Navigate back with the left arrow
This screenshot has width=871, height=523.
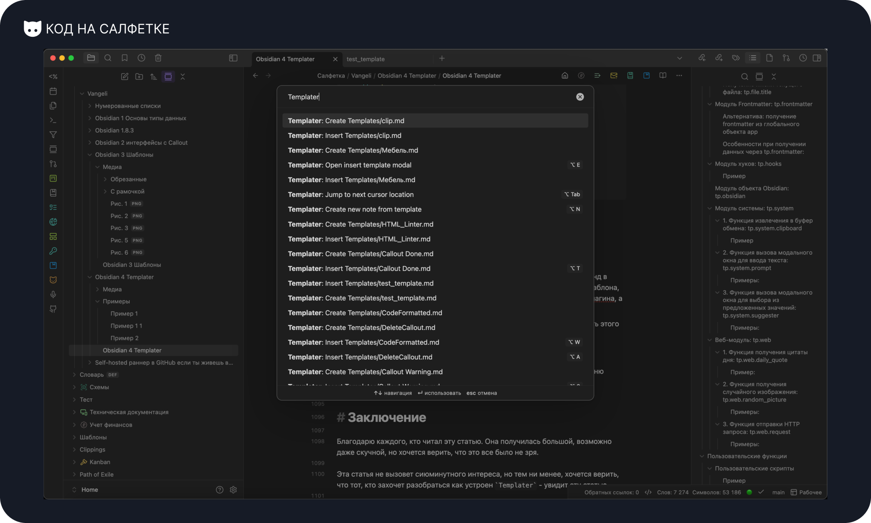pos(255,76)
